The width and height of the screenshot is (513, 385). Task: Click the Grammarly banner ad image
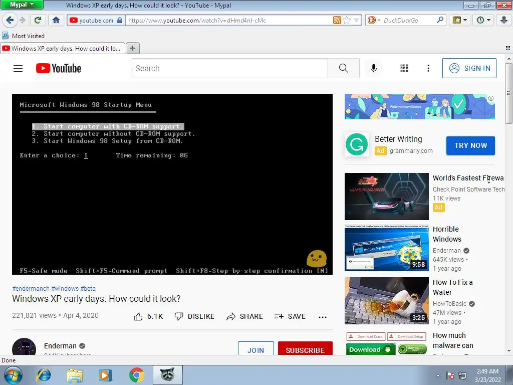coord(419,107)
